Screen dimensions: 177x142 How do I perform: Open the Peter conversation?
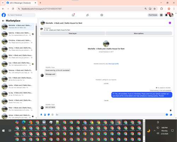(18, 109)
